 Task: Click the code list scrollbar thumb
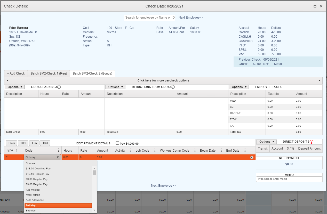pos(94,172)
